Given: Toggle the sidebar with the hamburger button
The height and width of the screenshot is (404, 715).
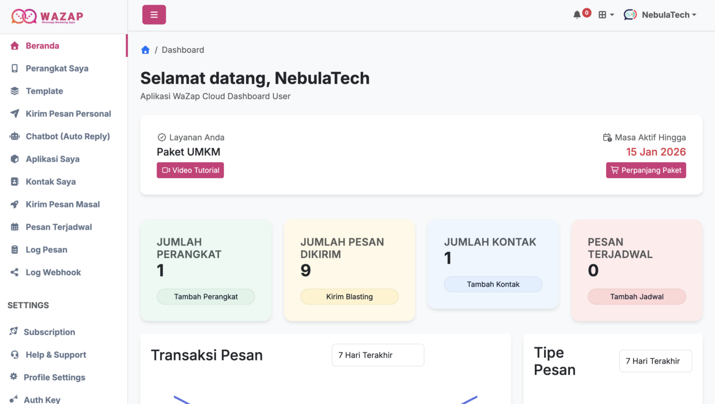Looking at the screenshot, I should [x=154, y=14].
